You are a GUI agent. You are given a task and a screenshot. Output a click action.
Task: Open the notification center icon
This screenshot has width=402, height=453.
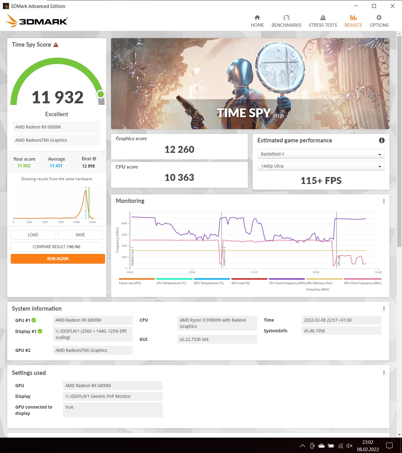pos(389,446)
